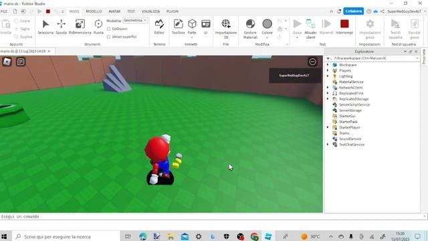Click the play arrow in quick access bar
Viewport: 428px width, 241px height.
[39, 11]
